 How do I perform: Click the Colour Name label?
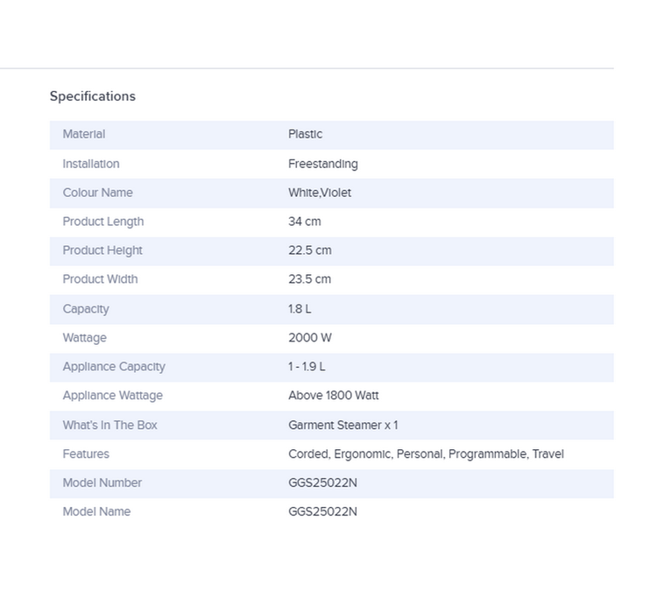click(97, 193)
